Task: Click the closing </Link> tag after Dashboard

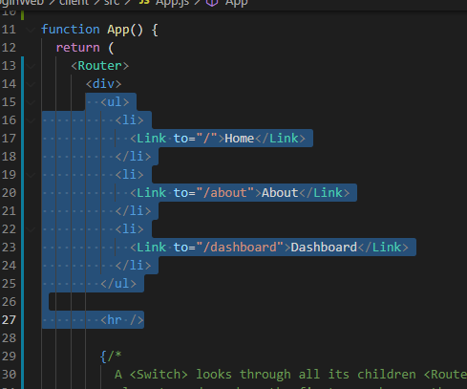Action: 383,248
